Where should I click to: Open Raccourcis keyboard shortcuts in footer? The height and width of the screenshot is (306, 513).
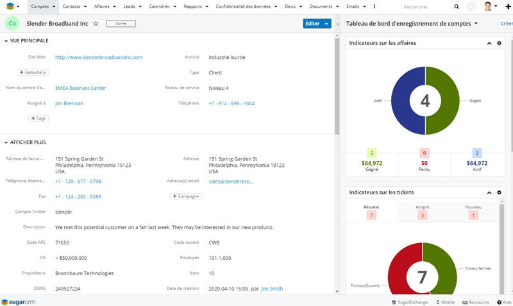coord(476,302)
